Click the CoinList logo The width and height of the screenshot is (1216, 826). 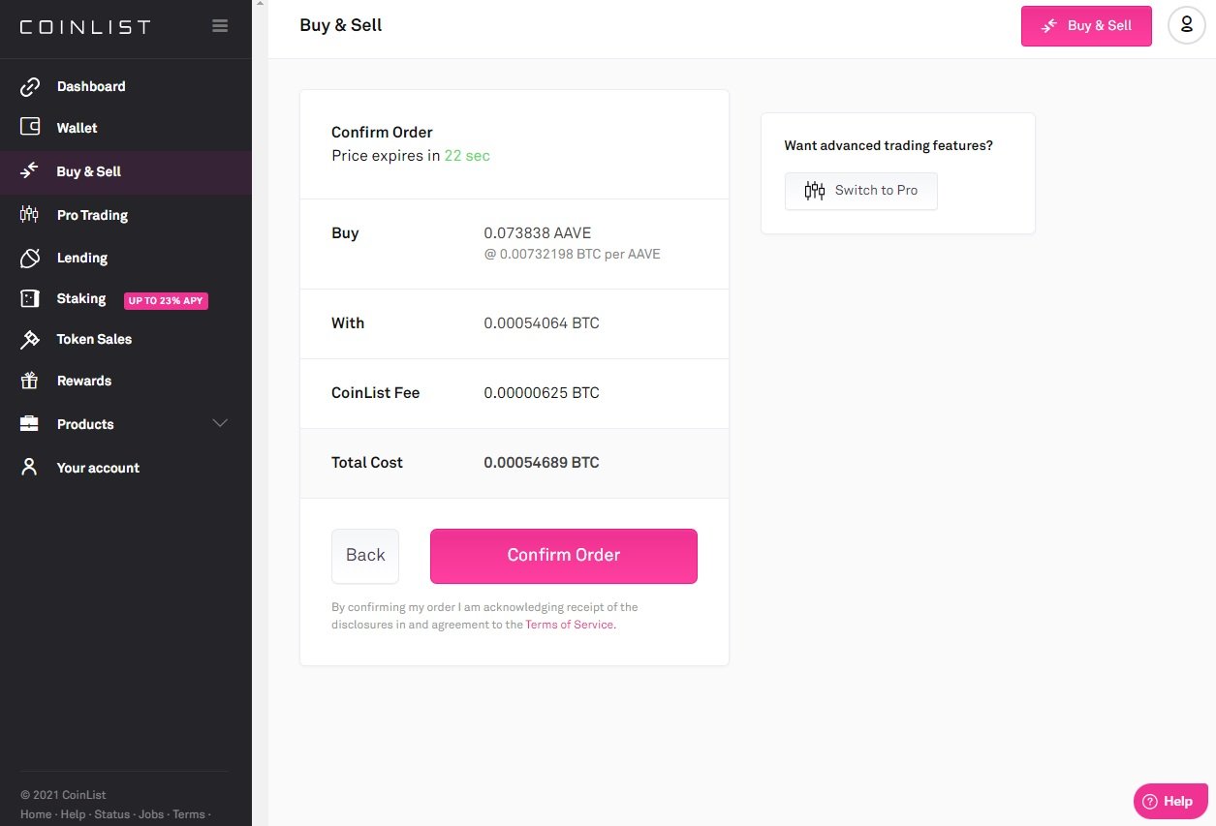pos(85,27)
